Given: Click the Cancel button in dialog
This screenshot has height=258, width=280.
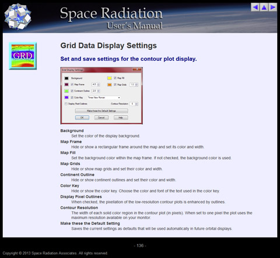Looking at the screenshot, I should [101, 118].
